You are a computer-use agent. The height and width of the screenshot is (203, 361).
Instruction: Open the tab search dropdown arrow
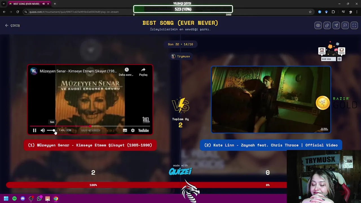click(x=3, y=4)
